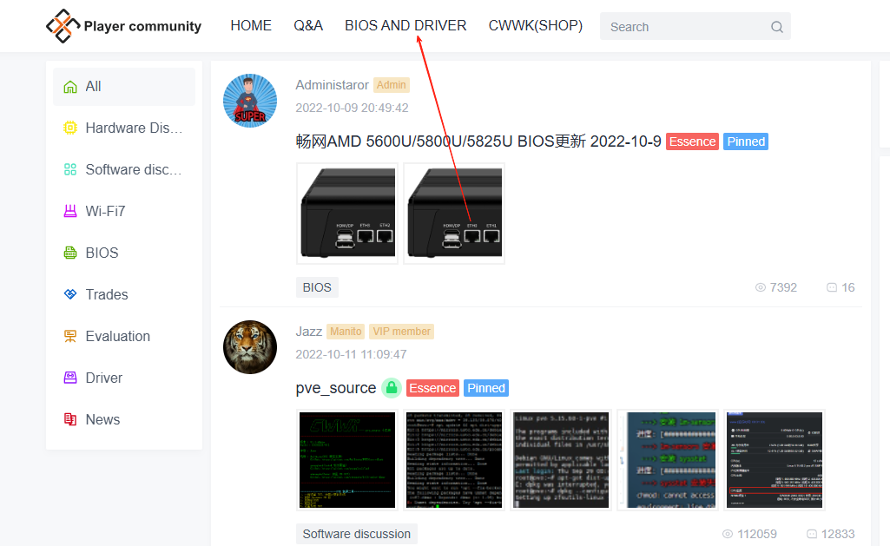Select the Evaluation category label
The image size is (890, 546).
(x=117, y=336)
